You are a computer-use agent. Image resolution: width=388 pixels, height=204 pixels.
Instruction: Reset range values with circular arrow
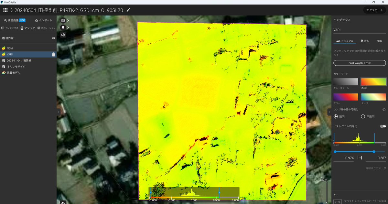tap(384, 110)
